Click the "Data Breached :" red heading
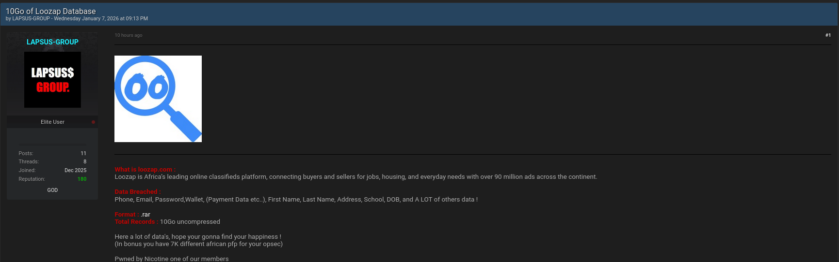Viewport: 839px width, 262px height. point(138,192)
